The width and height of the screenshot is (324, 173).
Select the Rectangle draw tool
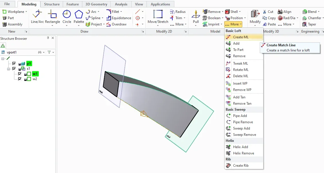click(52, 17)
